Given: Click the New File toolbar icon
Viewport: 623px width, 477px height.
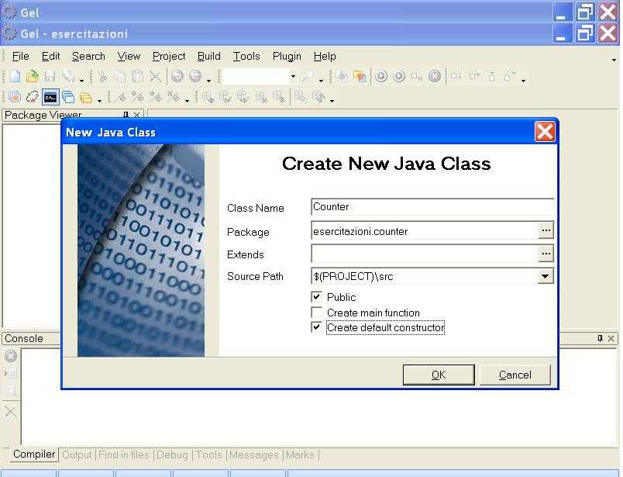Looking at the screenshot, I should [15, 76].
